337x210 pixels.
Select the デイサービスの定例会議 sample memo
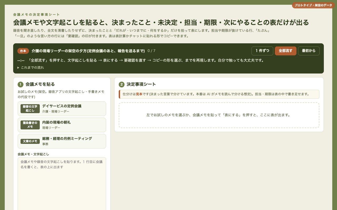click(62, 109)
